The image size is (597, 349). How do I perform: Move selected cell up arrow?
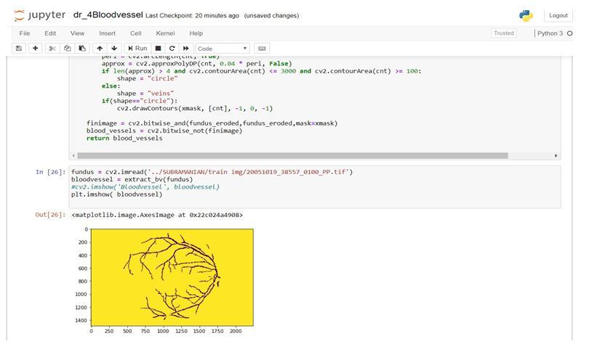(x=100, y=48)
